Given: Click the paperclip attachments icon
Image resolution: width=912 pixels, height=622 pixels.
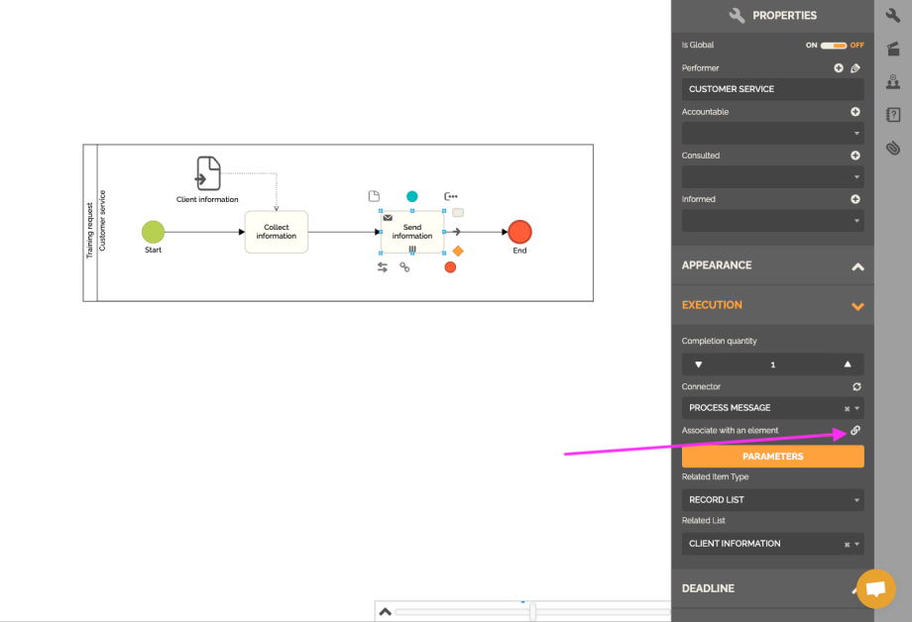Looking at the screenshot, I should click(893, 147).
